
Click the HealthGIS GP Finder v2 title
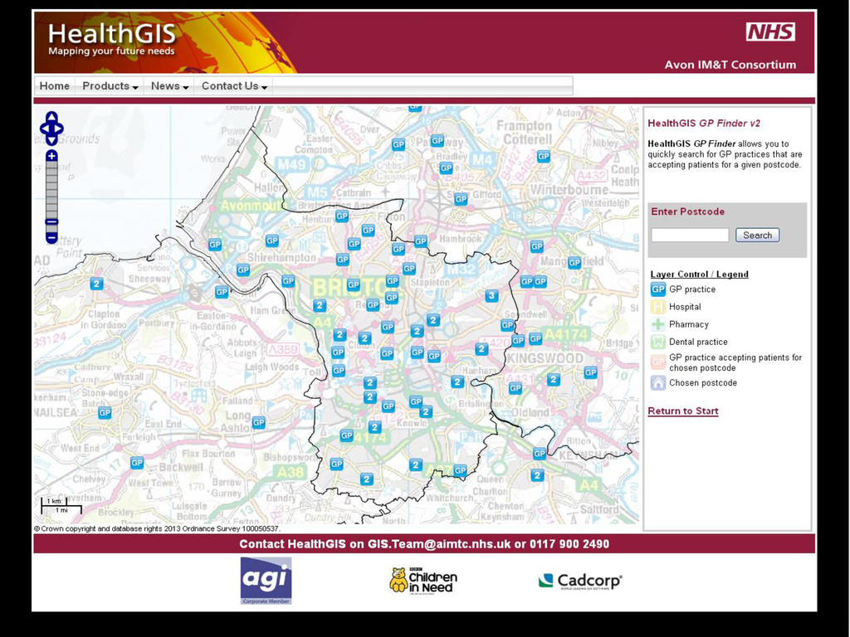point(704,123)
